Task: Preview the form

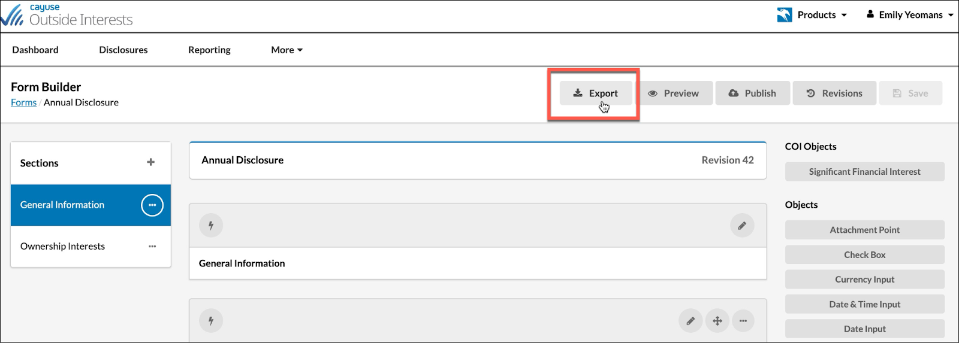Action: [x=674, y=93]
